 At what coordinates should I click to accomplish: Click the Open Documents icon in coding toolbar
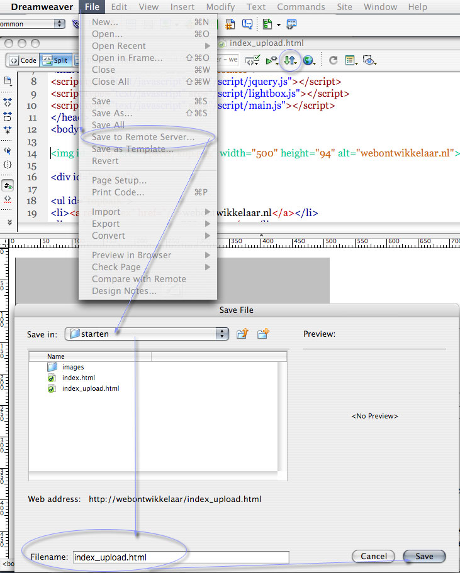coord(8,82)
